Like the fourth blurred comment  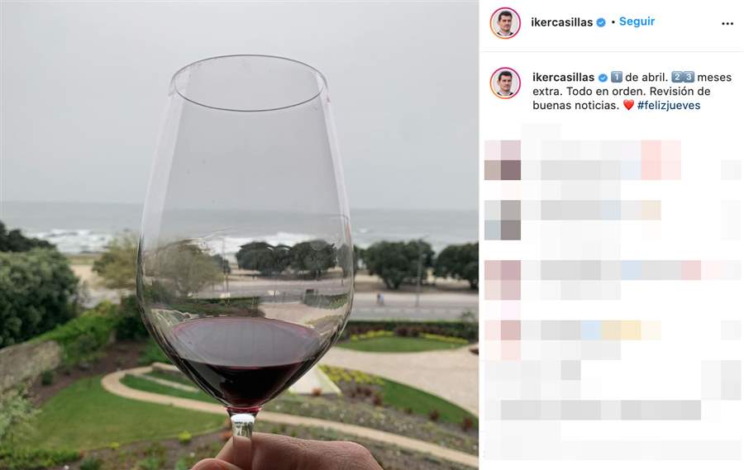pos(731,330)
